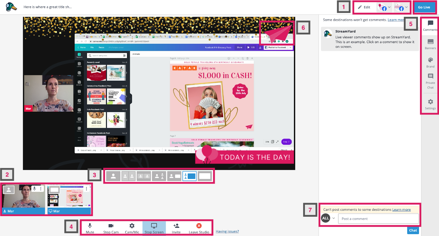Click the broadcast title 'Here is where a great title sh...'
The image size is (439, 236).
pyautogui.click(x=48, y=7)
